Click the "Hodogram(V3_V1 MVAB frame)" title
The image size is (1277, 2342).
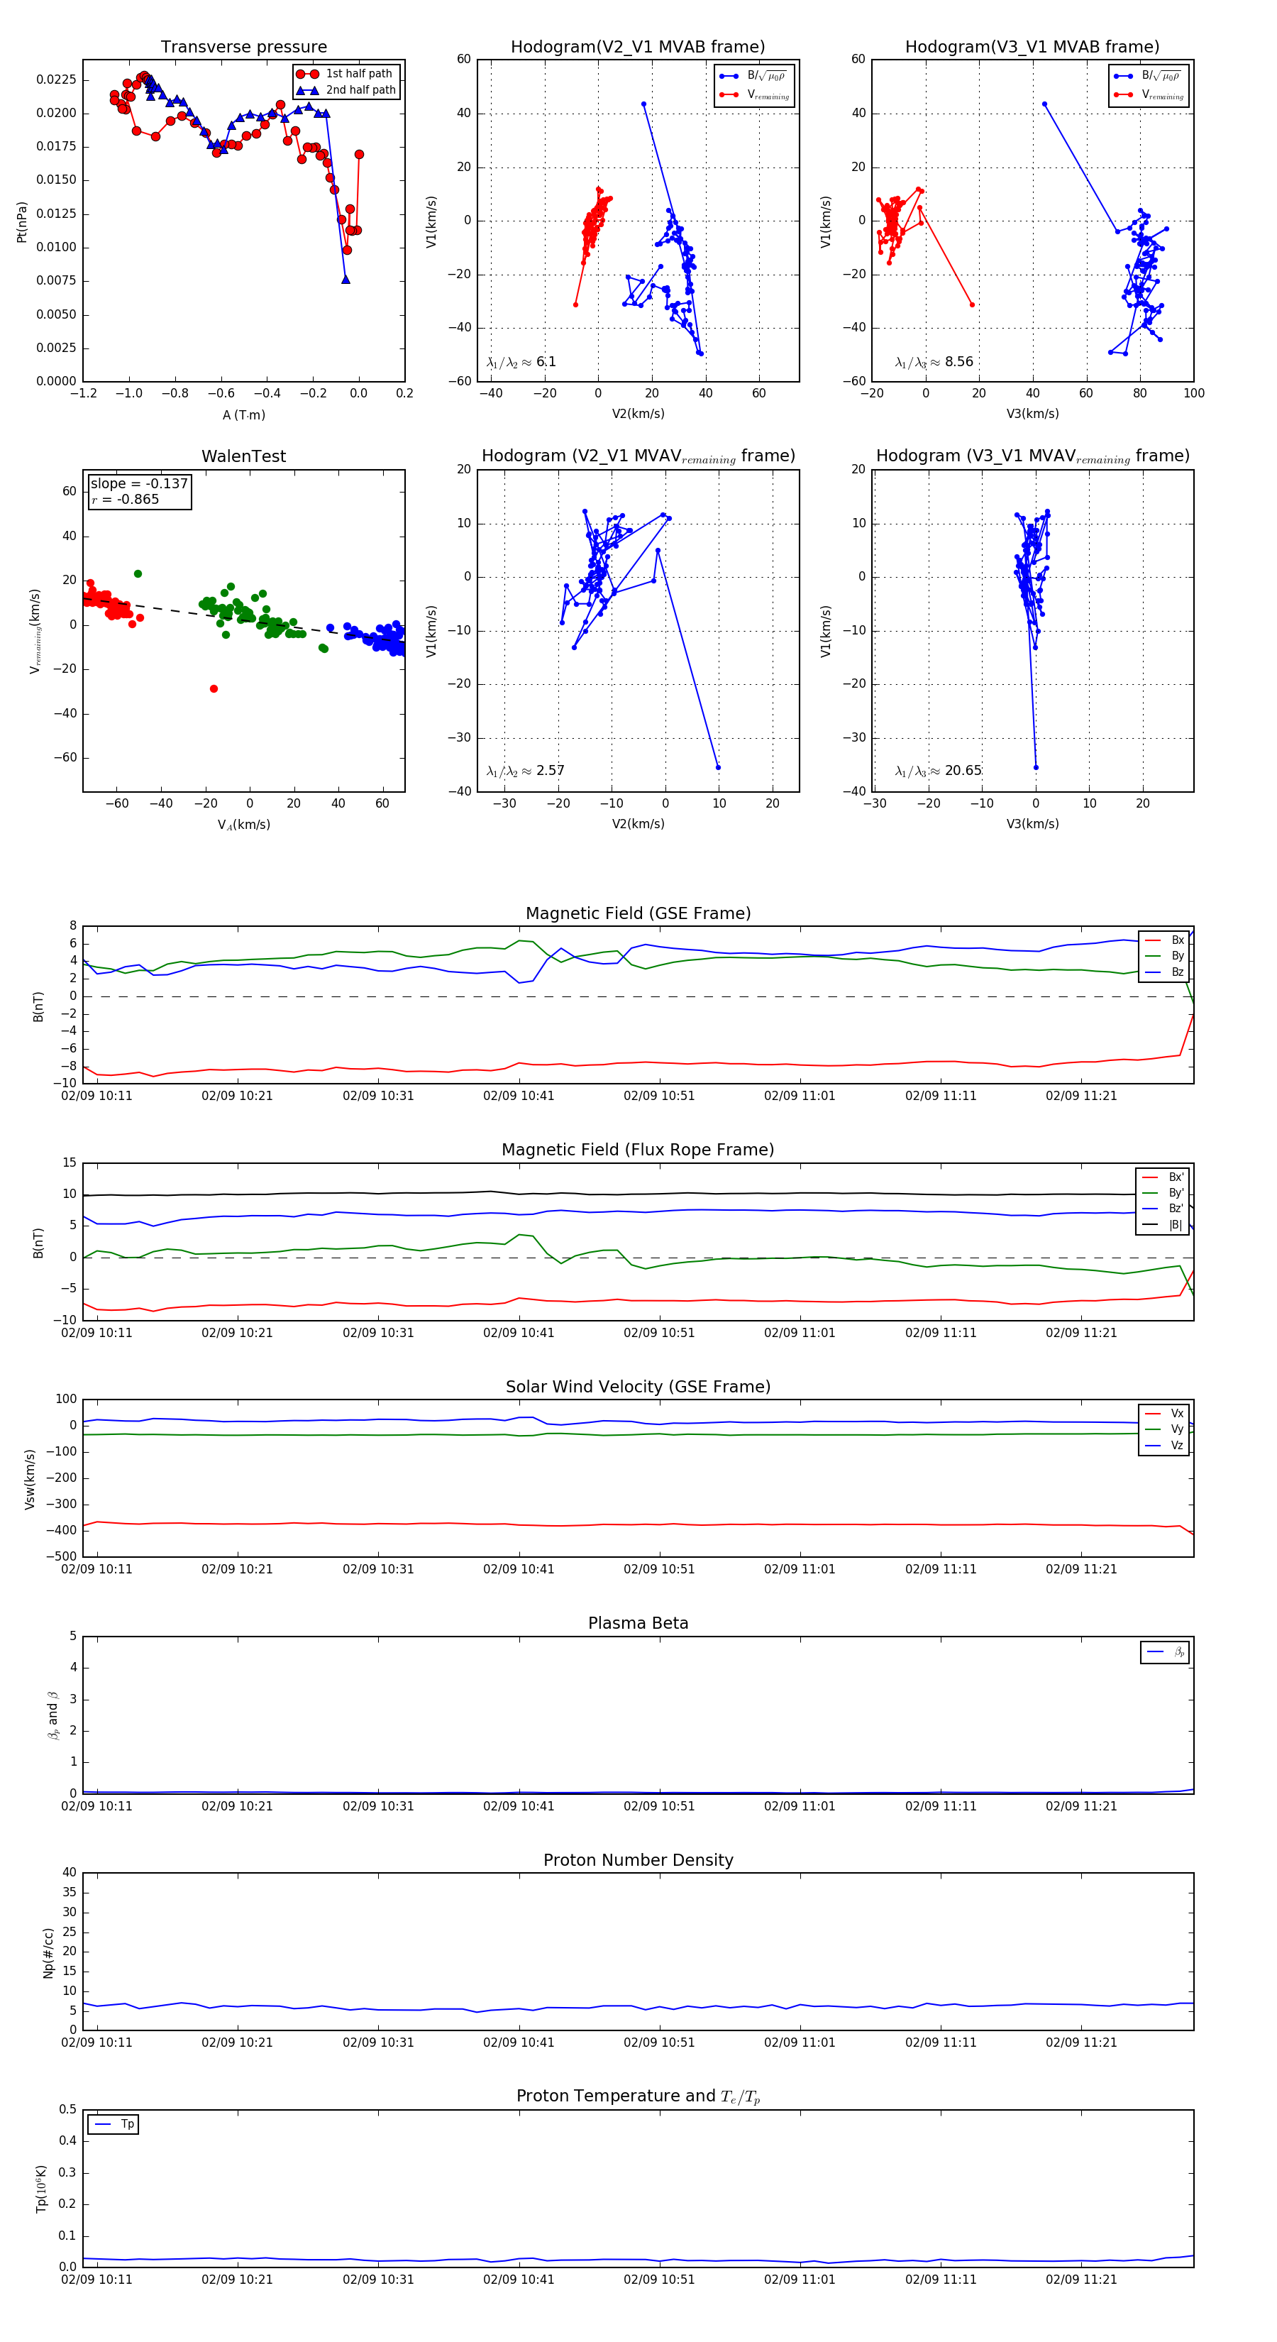click(1032, 48)
